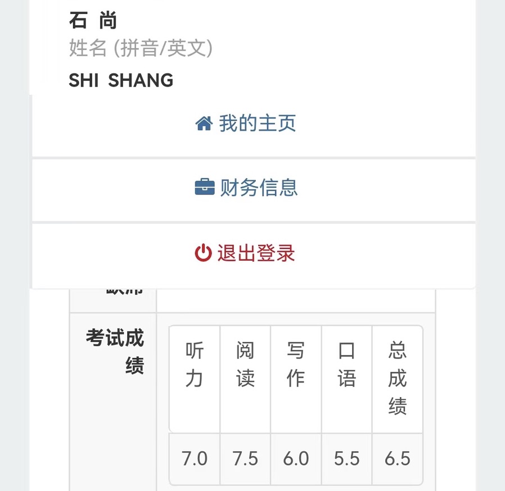Image resolution: width=505 pixels, height=491 pixels.
Task: Click the briefcase icon beside 财务信息
Action: coord(205,188)
